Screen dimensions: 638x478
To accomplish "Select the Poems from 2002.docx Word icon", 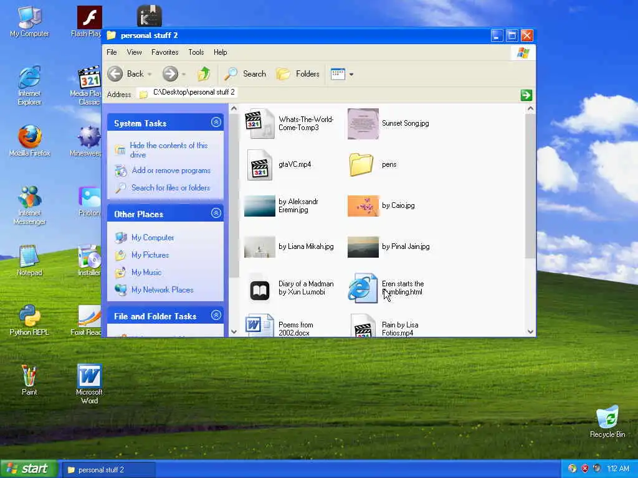I will (259, 325).
